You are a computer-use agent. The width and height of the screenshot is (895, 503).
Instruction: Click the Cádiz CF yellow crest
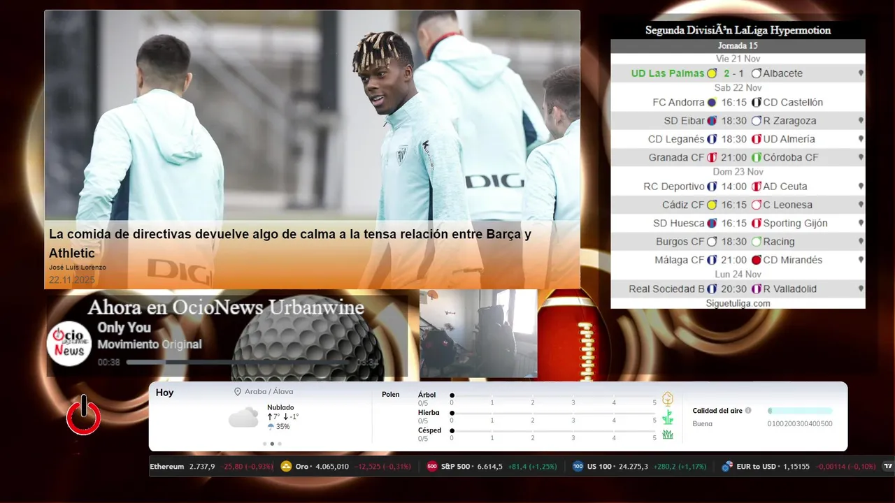[x=712, y=205]
